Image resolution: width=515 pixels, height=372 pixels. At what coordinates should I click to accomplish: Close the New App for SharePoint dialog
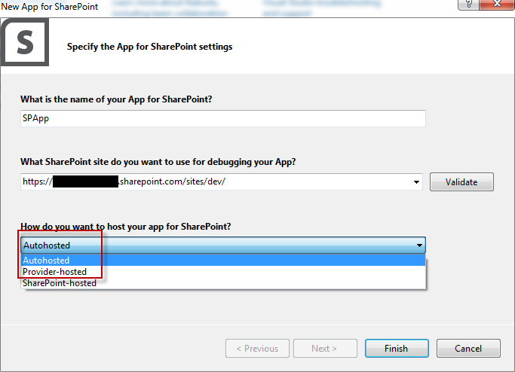[497, 5]
